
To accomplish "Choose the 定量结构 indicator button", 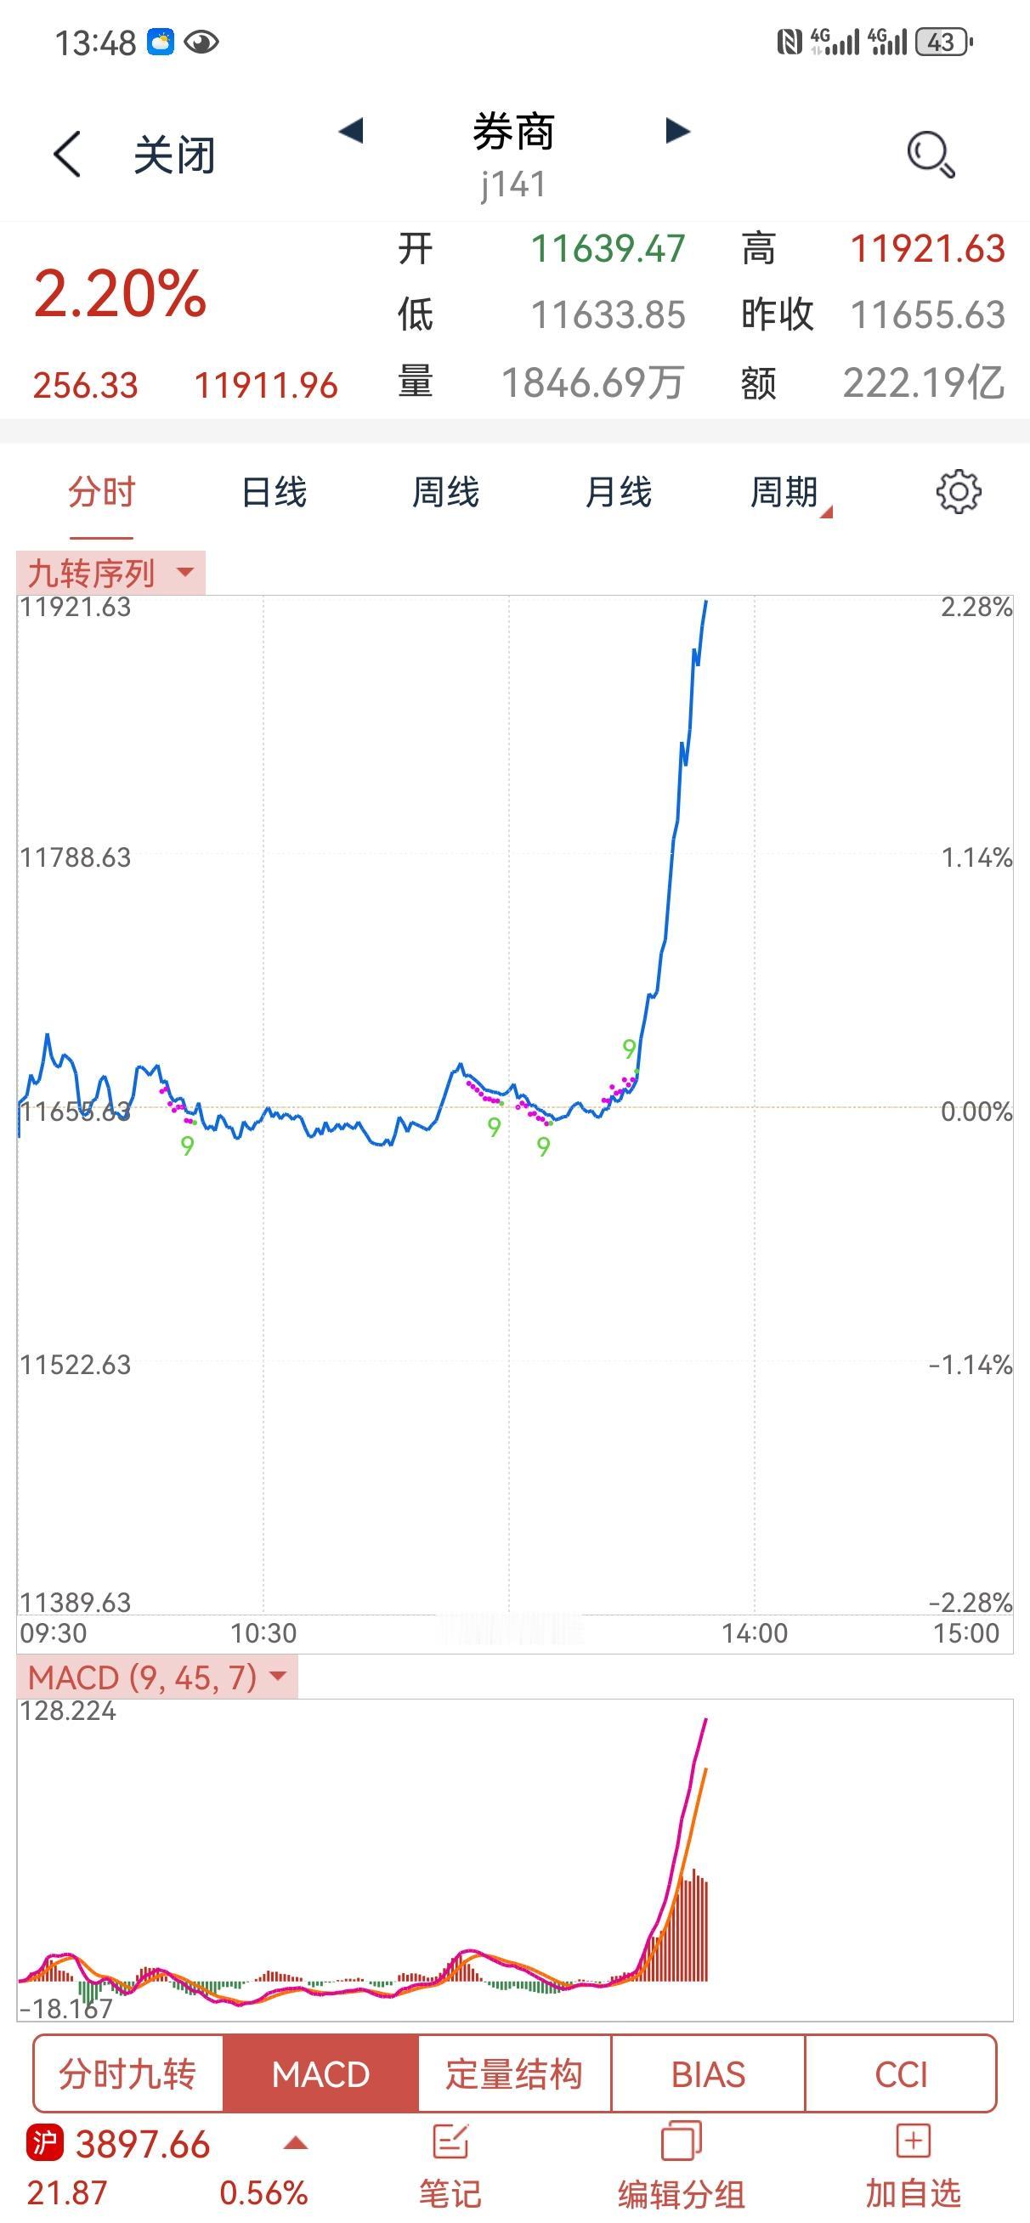I will pos(514,2074).
